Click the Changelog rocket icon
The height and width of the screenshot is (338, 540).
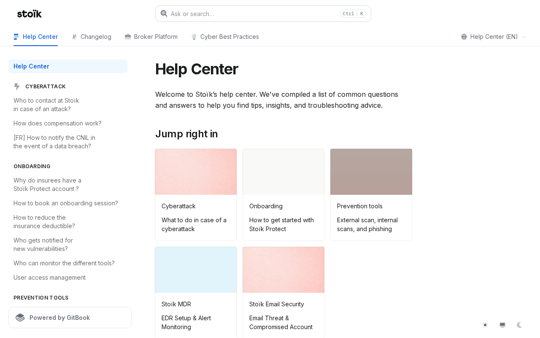pyautogui.click(x=74, y=37)
